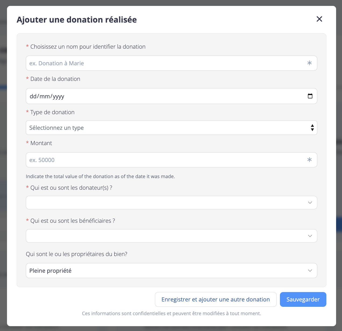342x331 pixels.
Task: Close the Ajouter une donation réalisée dialog
Action: [319, 19]
